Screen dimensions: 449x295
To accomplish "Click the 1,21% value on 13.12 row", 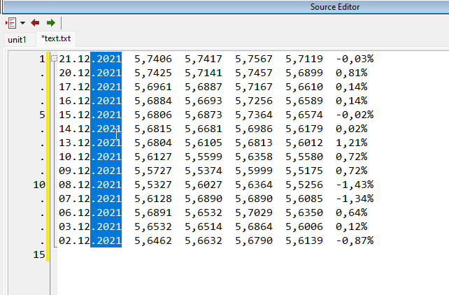I will click(351, 143).
